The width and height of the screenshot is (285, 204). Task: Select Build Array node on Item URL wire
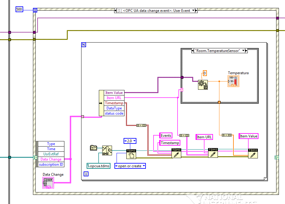tap(184, 135)
